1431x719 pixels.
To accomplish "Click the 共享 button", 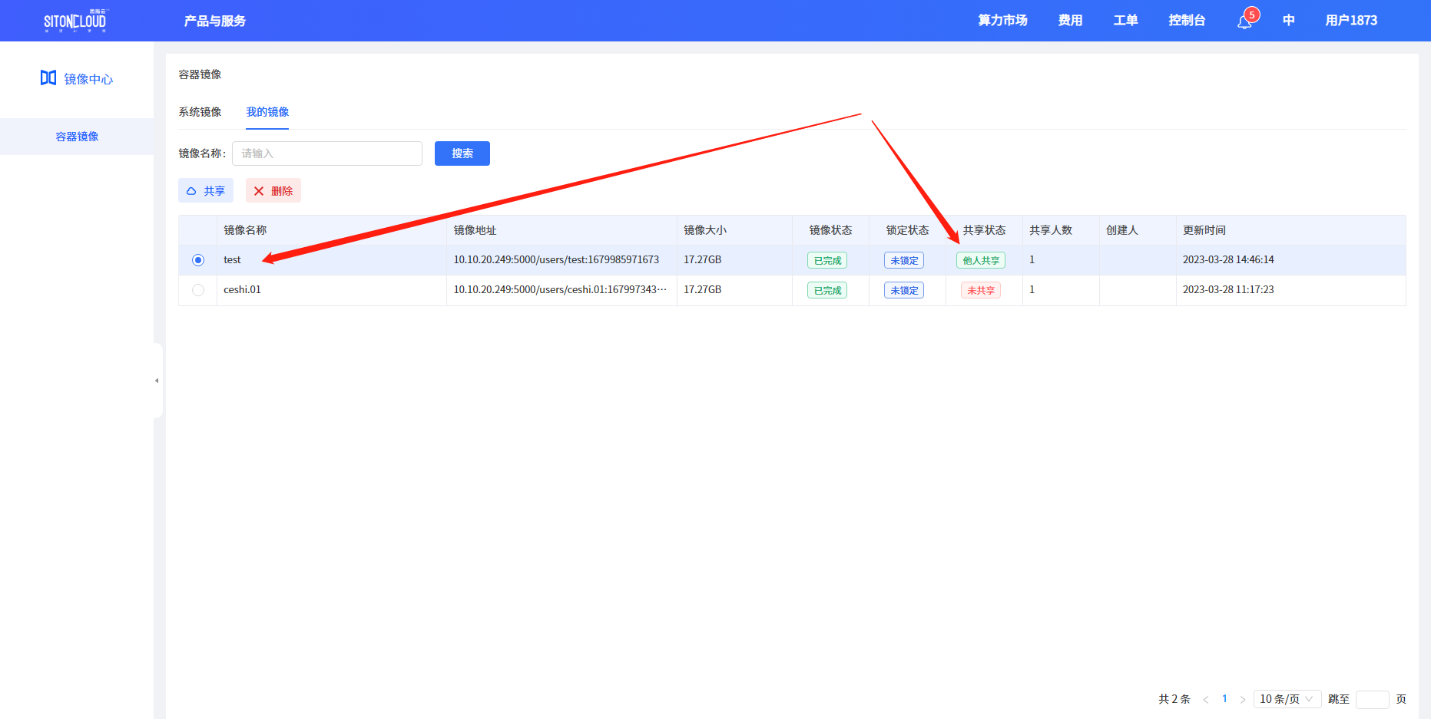I will click(x=206, y=191).
